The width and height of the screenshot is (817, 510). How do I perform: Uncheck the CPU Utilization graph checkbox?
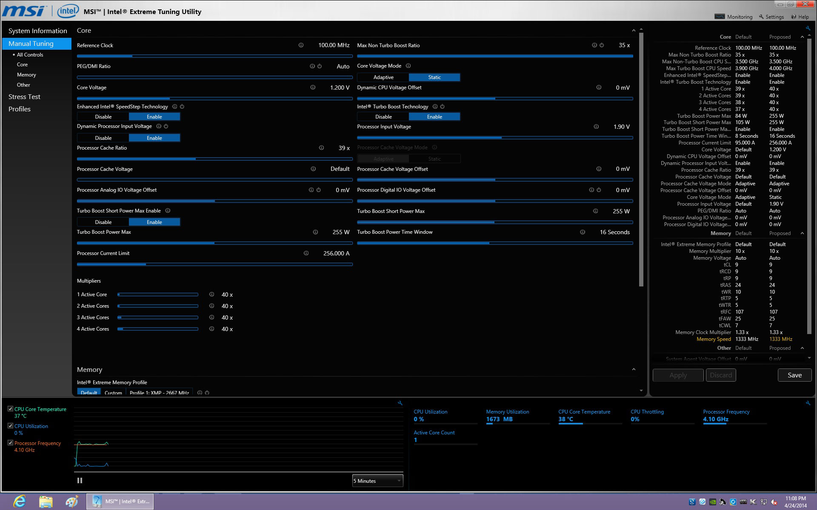(10, 425)
